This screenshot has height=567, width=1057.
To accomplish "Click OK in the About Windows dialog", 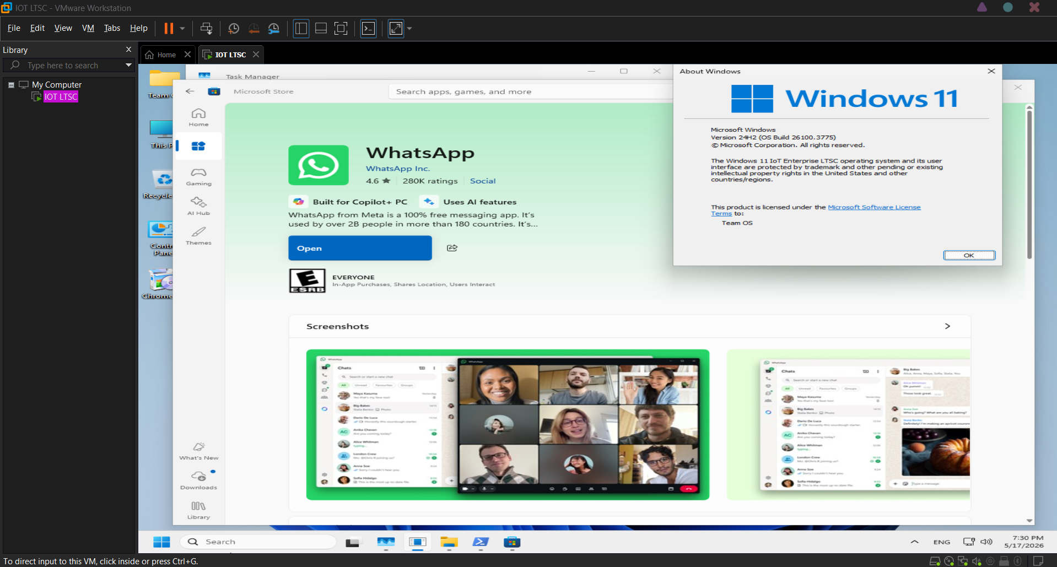I will pyautogui.click(x=969, y=255).
